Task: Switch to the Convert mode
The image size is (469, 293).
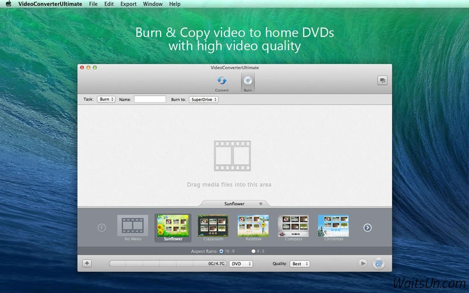Action: (x=222, y=83)
